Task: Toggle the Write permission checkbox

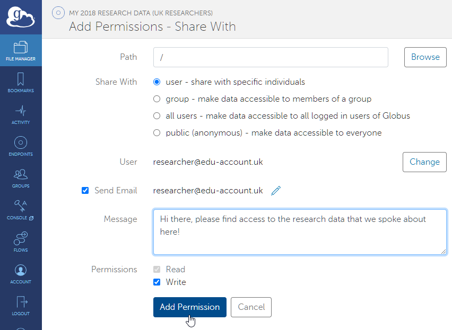Action: click(x=157, y=282)
